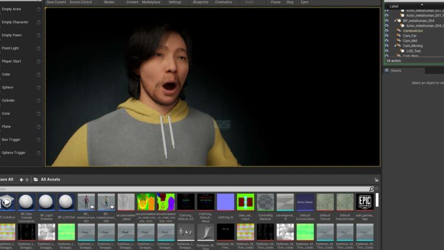Select the epic_games_logo asset thumbnail

coord(365,202)
